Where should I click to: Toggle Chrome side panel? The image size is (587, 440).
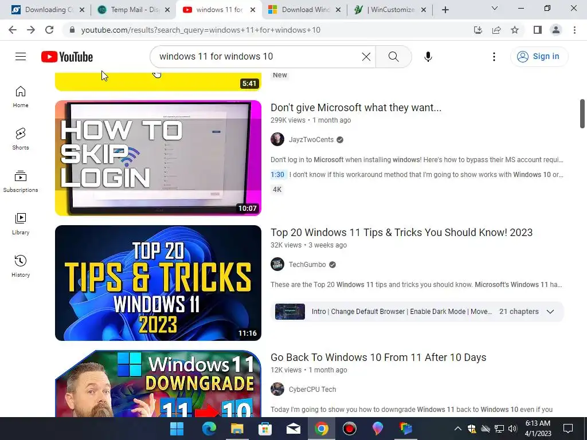click(x=538, y=30)
